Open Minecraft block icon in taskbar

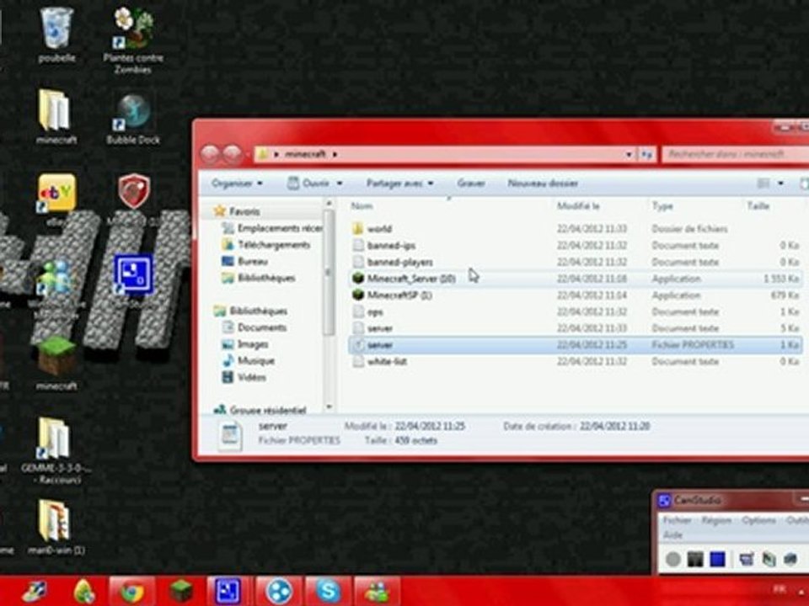click(180, 592)
